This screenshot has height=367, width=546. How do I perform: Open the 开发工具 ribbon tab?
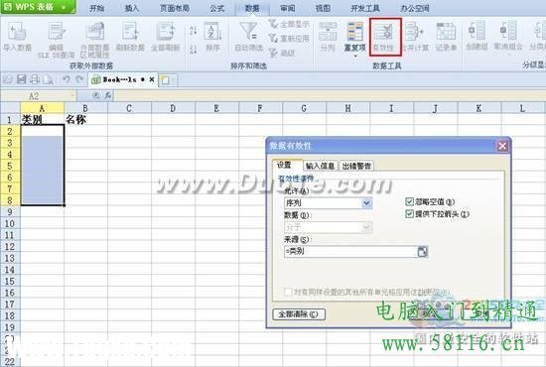(x=365, y=8)
